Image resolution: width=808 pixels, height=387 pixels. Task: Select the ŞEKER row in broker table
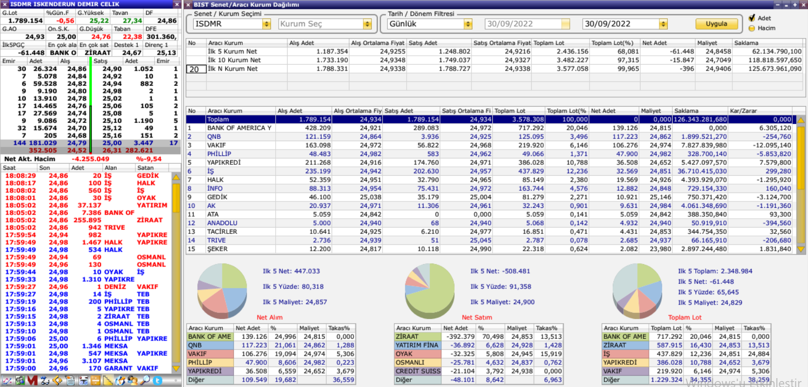pyautogui.click(x=489, y=249)
